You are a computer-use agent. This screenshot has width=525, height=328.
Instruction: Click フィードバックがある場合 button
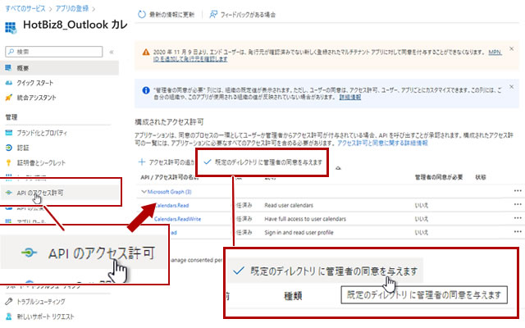pyautogui.click(x=243, y=15)
